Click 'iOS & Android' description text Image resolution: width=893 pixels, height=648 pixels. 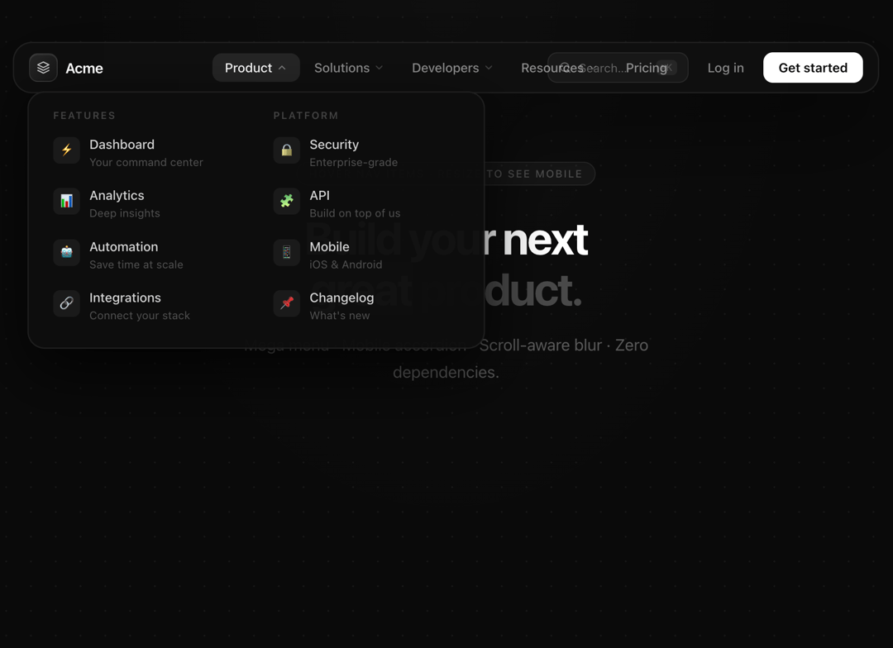(x=346, y=264)
